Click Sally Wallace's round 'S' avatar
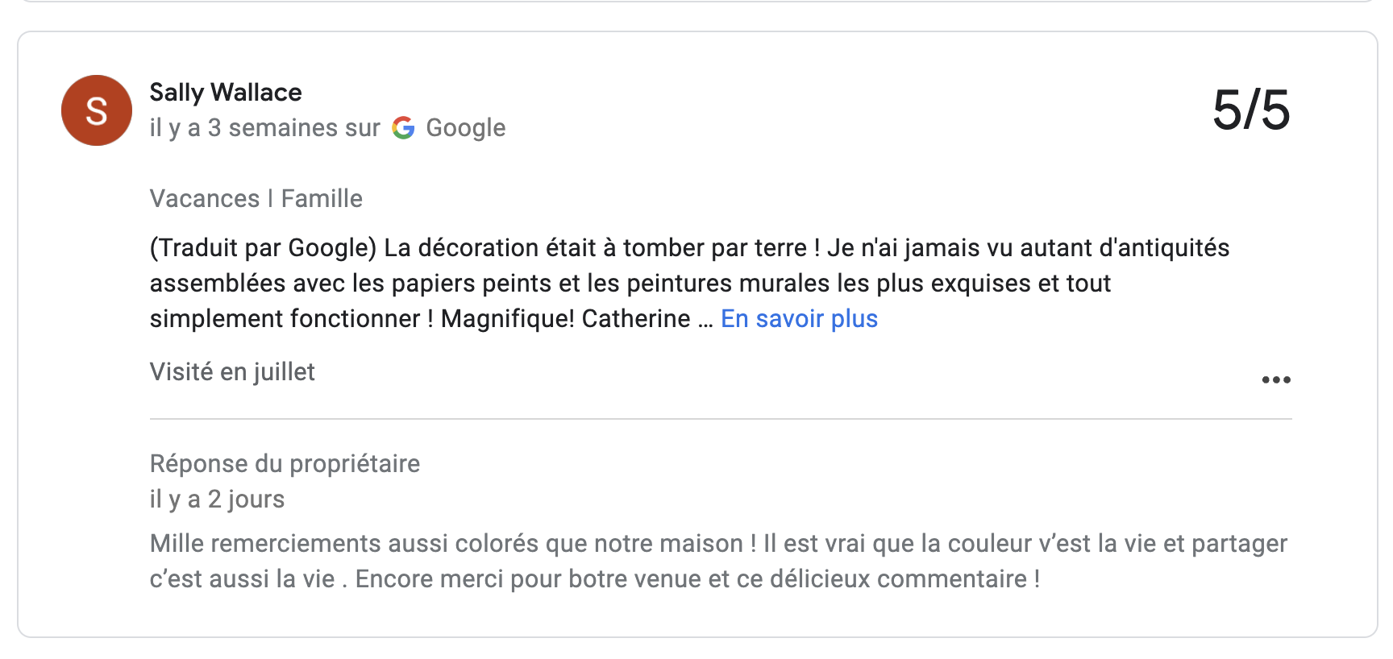Viewport: 1393px width, 659px height. 97,110
